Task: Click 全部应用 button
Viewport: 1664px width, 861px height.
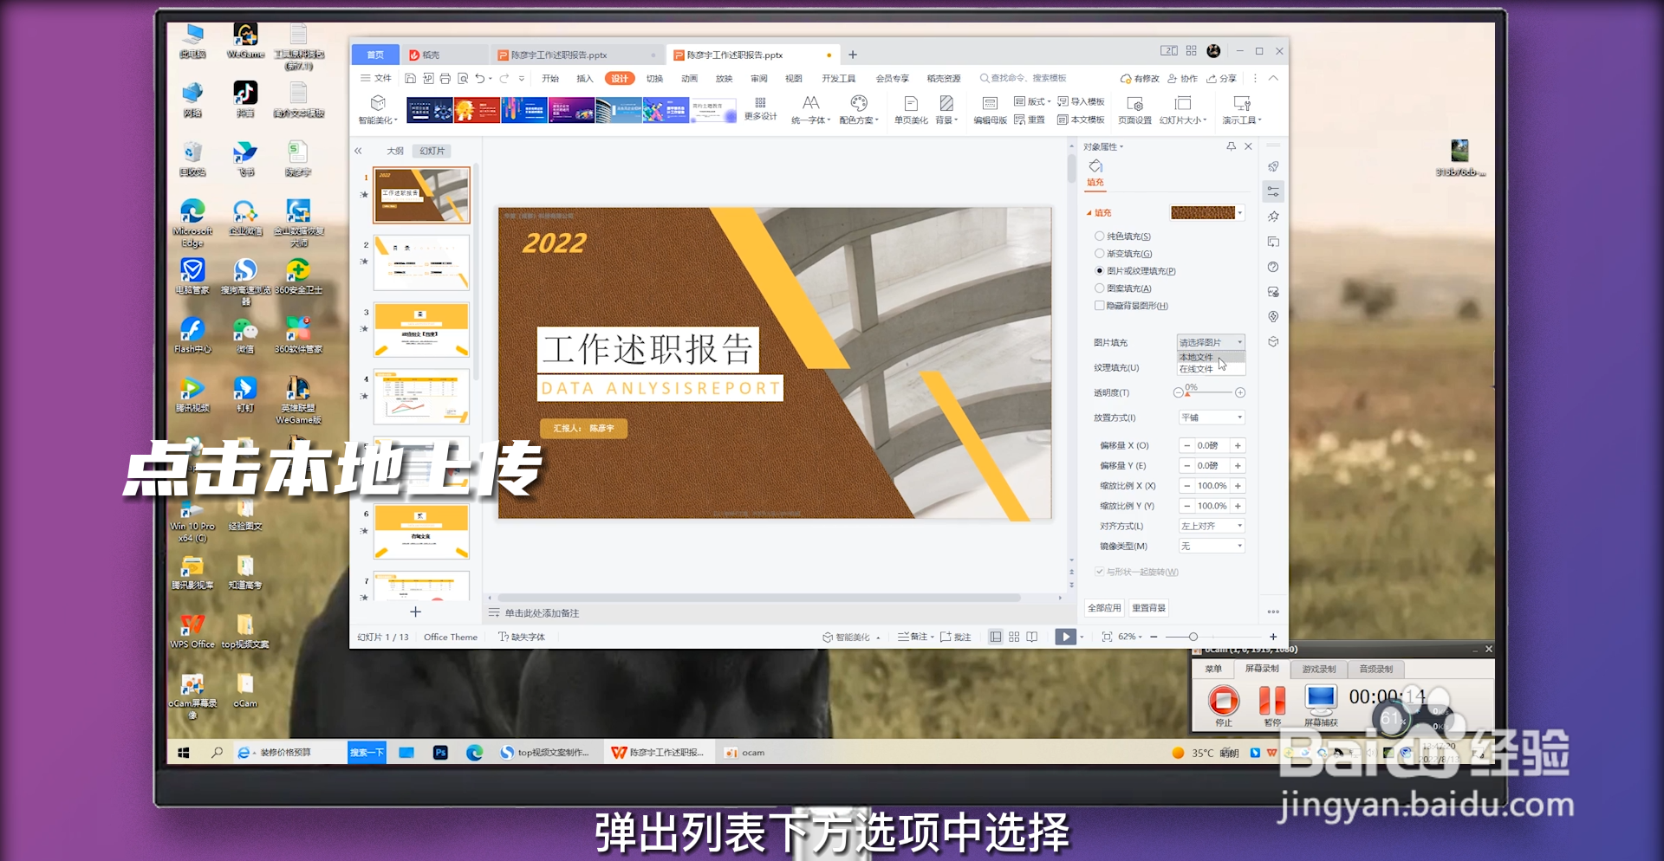Action: 1104,608
